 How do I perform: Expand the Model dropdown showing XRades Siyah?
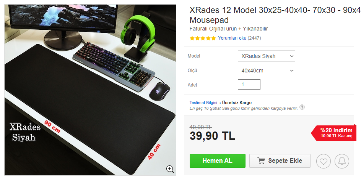click(x=267, y=56)
